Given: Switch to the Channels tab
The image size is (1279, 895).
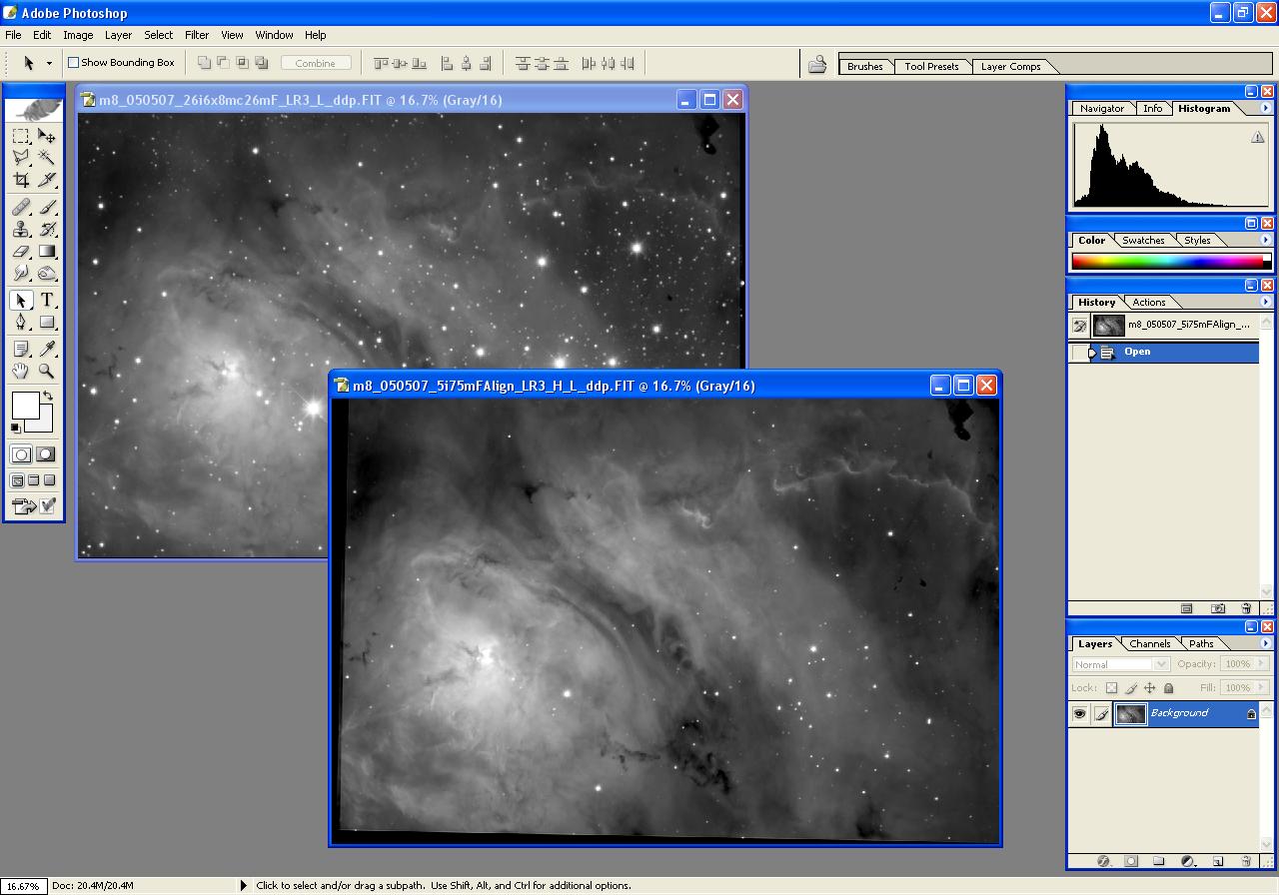Looking at the screenshot, I should (x=1149, y=644).
